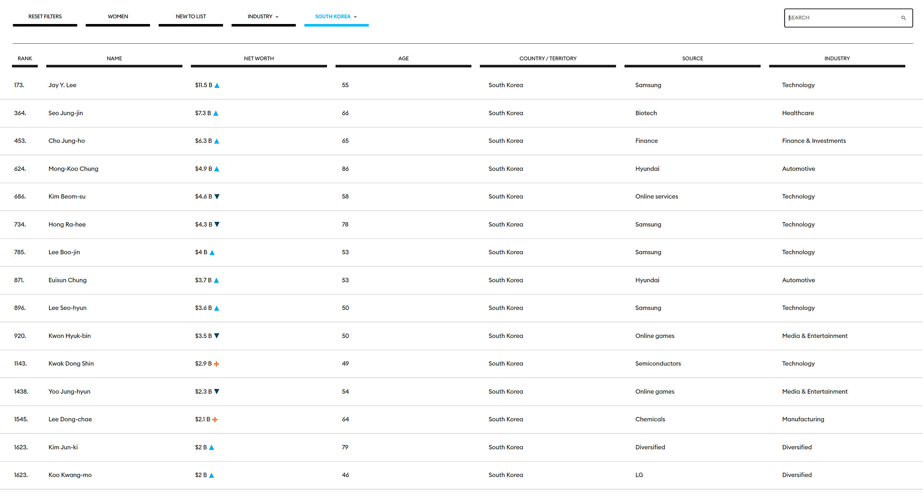Click up arrow beside Jay Y. Lee's $11.5 B

point(217,85)
